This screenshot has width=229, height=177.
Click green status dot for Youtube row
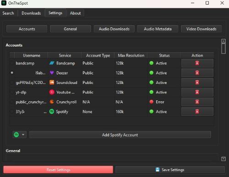(x=151, y=92)
